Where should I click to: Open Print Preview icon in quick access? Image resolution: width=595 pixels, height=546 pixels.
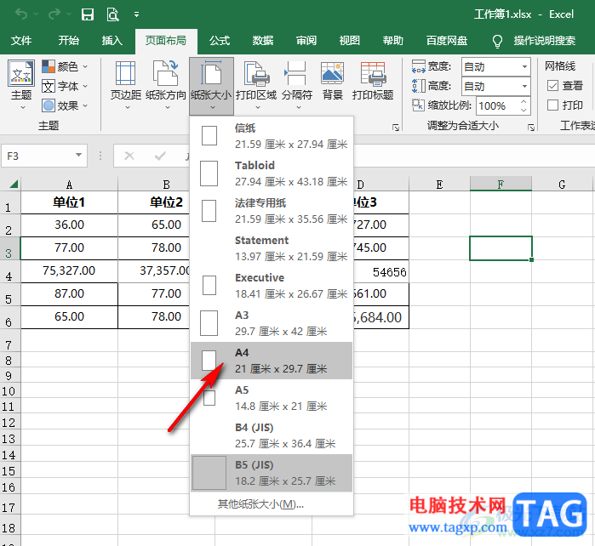point(112,14)
